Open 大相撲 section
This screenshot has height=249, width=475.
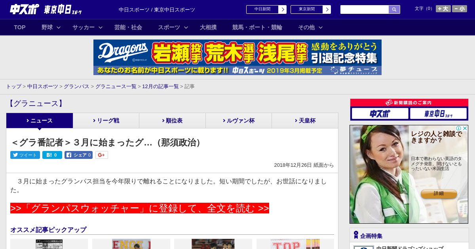point(208,27)
